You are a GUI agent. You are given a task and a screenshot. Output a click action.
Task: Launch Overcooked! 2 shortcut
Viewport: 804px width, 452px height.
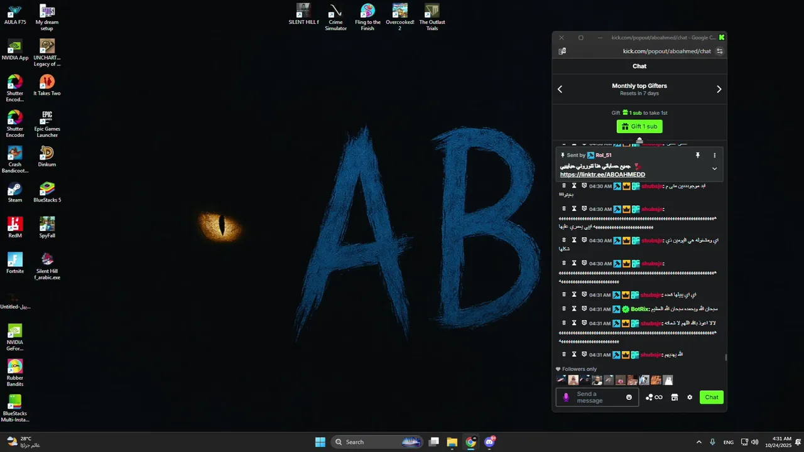(400, 18)
